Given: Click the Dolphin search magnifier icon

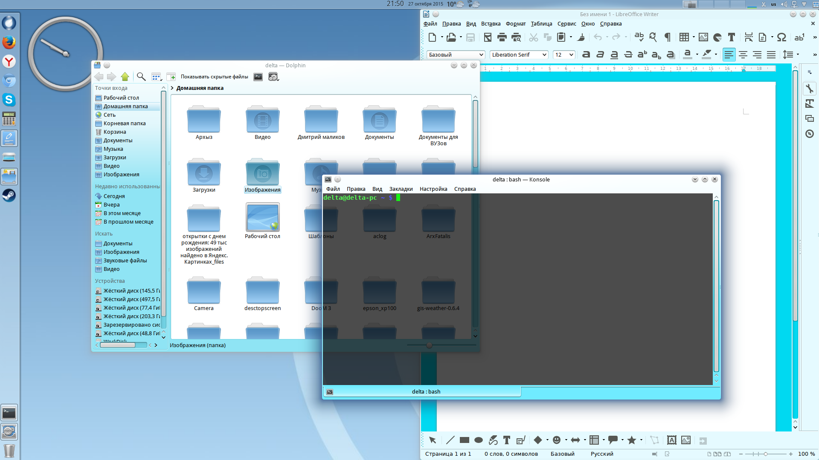Looking at the screenshot, I should click(x=141, y=77).
